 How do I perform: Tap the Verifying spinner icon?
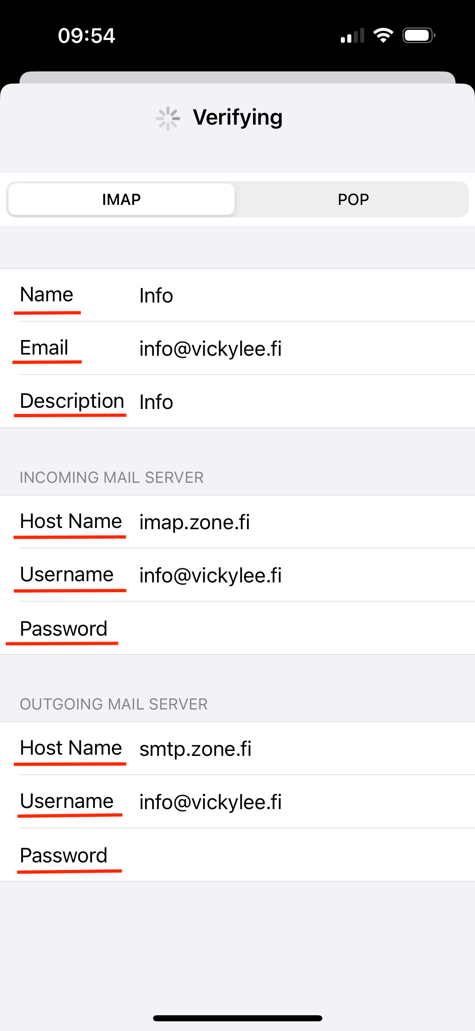tap(168, 119)
